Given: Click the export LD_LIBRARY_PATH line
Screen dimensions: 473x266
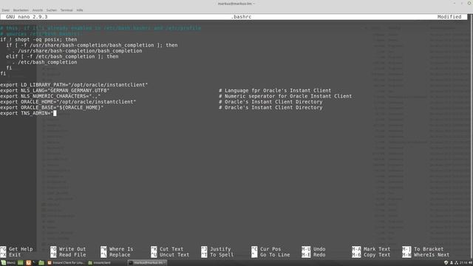Looking at the screenshot, I should [x=74, y=85].
